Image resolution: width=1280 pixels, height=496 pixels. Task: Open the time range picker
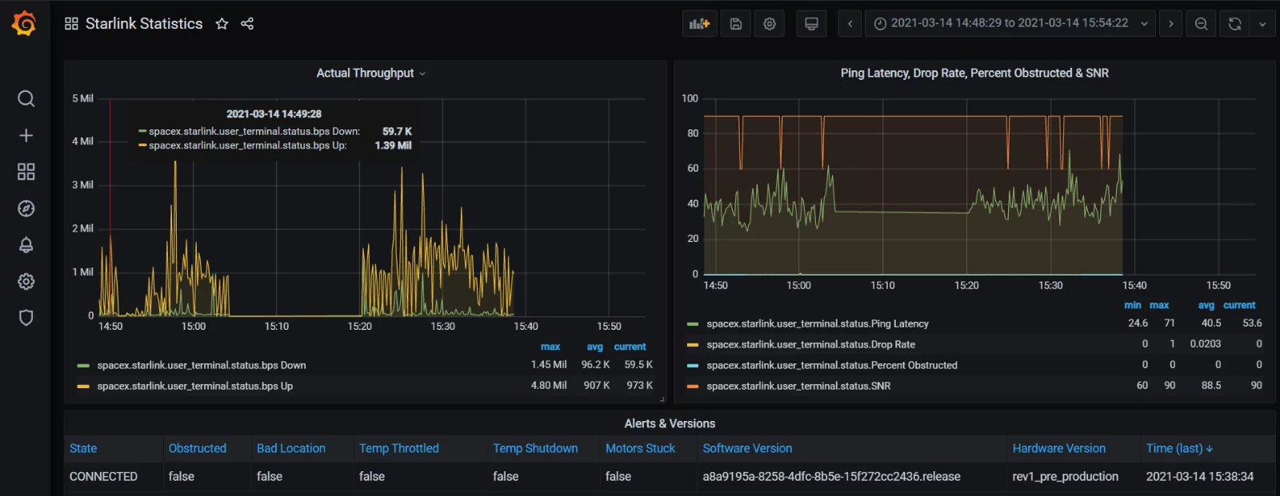[x=1010, y=24]
